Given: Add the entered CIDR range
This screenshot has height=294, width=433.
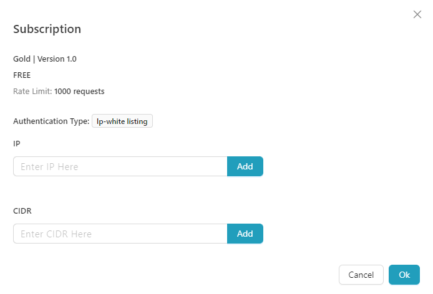Looking at the screenshot, I should point(245,234).
